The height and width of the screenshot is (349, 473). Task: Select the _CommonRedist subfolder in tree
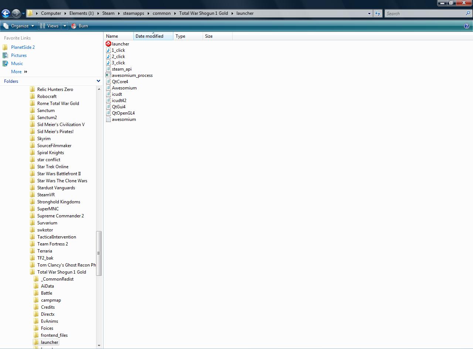pyautogui.click(x=57, y=279)
